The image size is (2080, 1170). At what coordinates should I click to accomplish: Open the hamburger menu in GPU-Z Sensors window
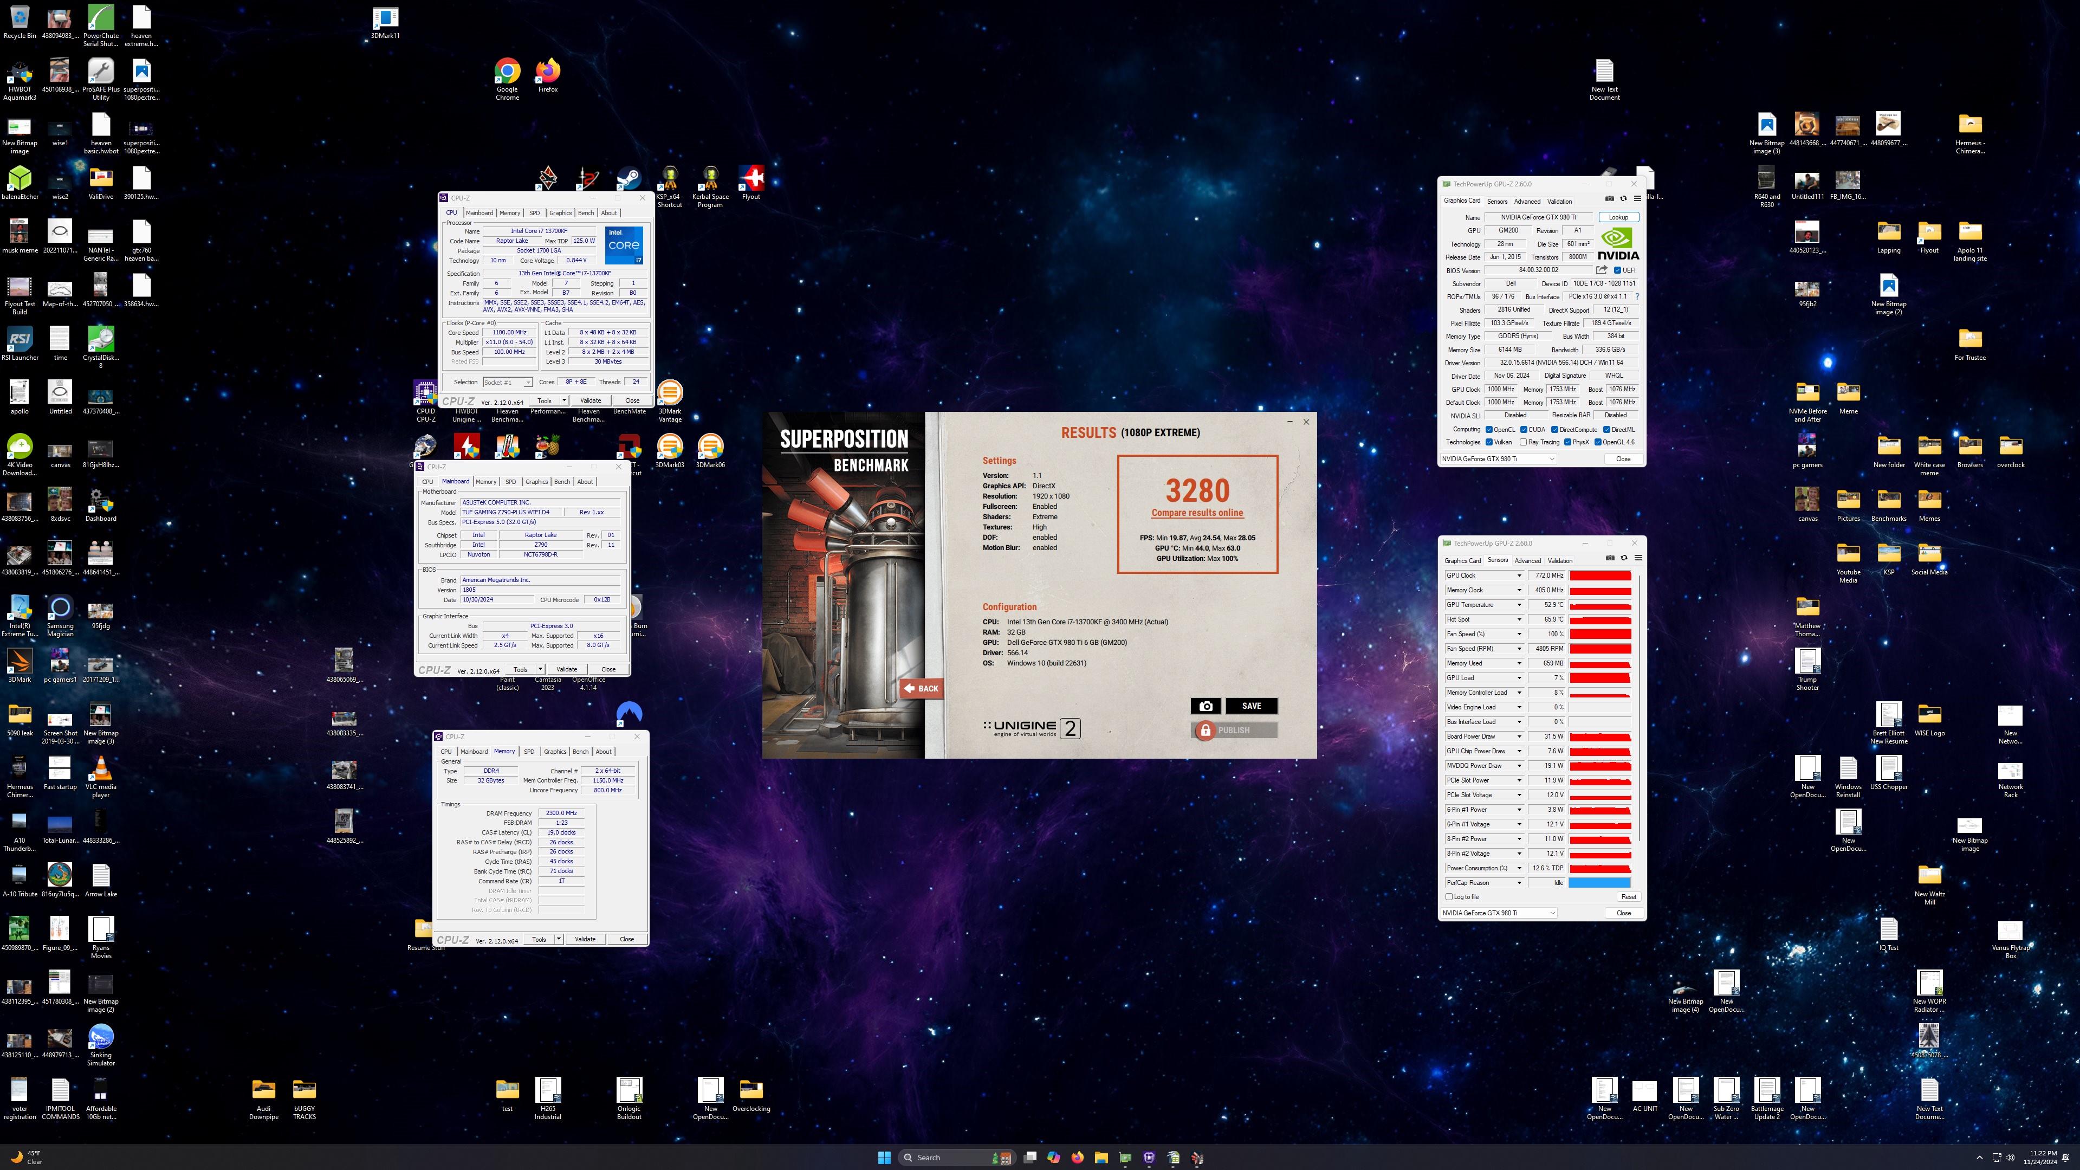point(1638,558)
